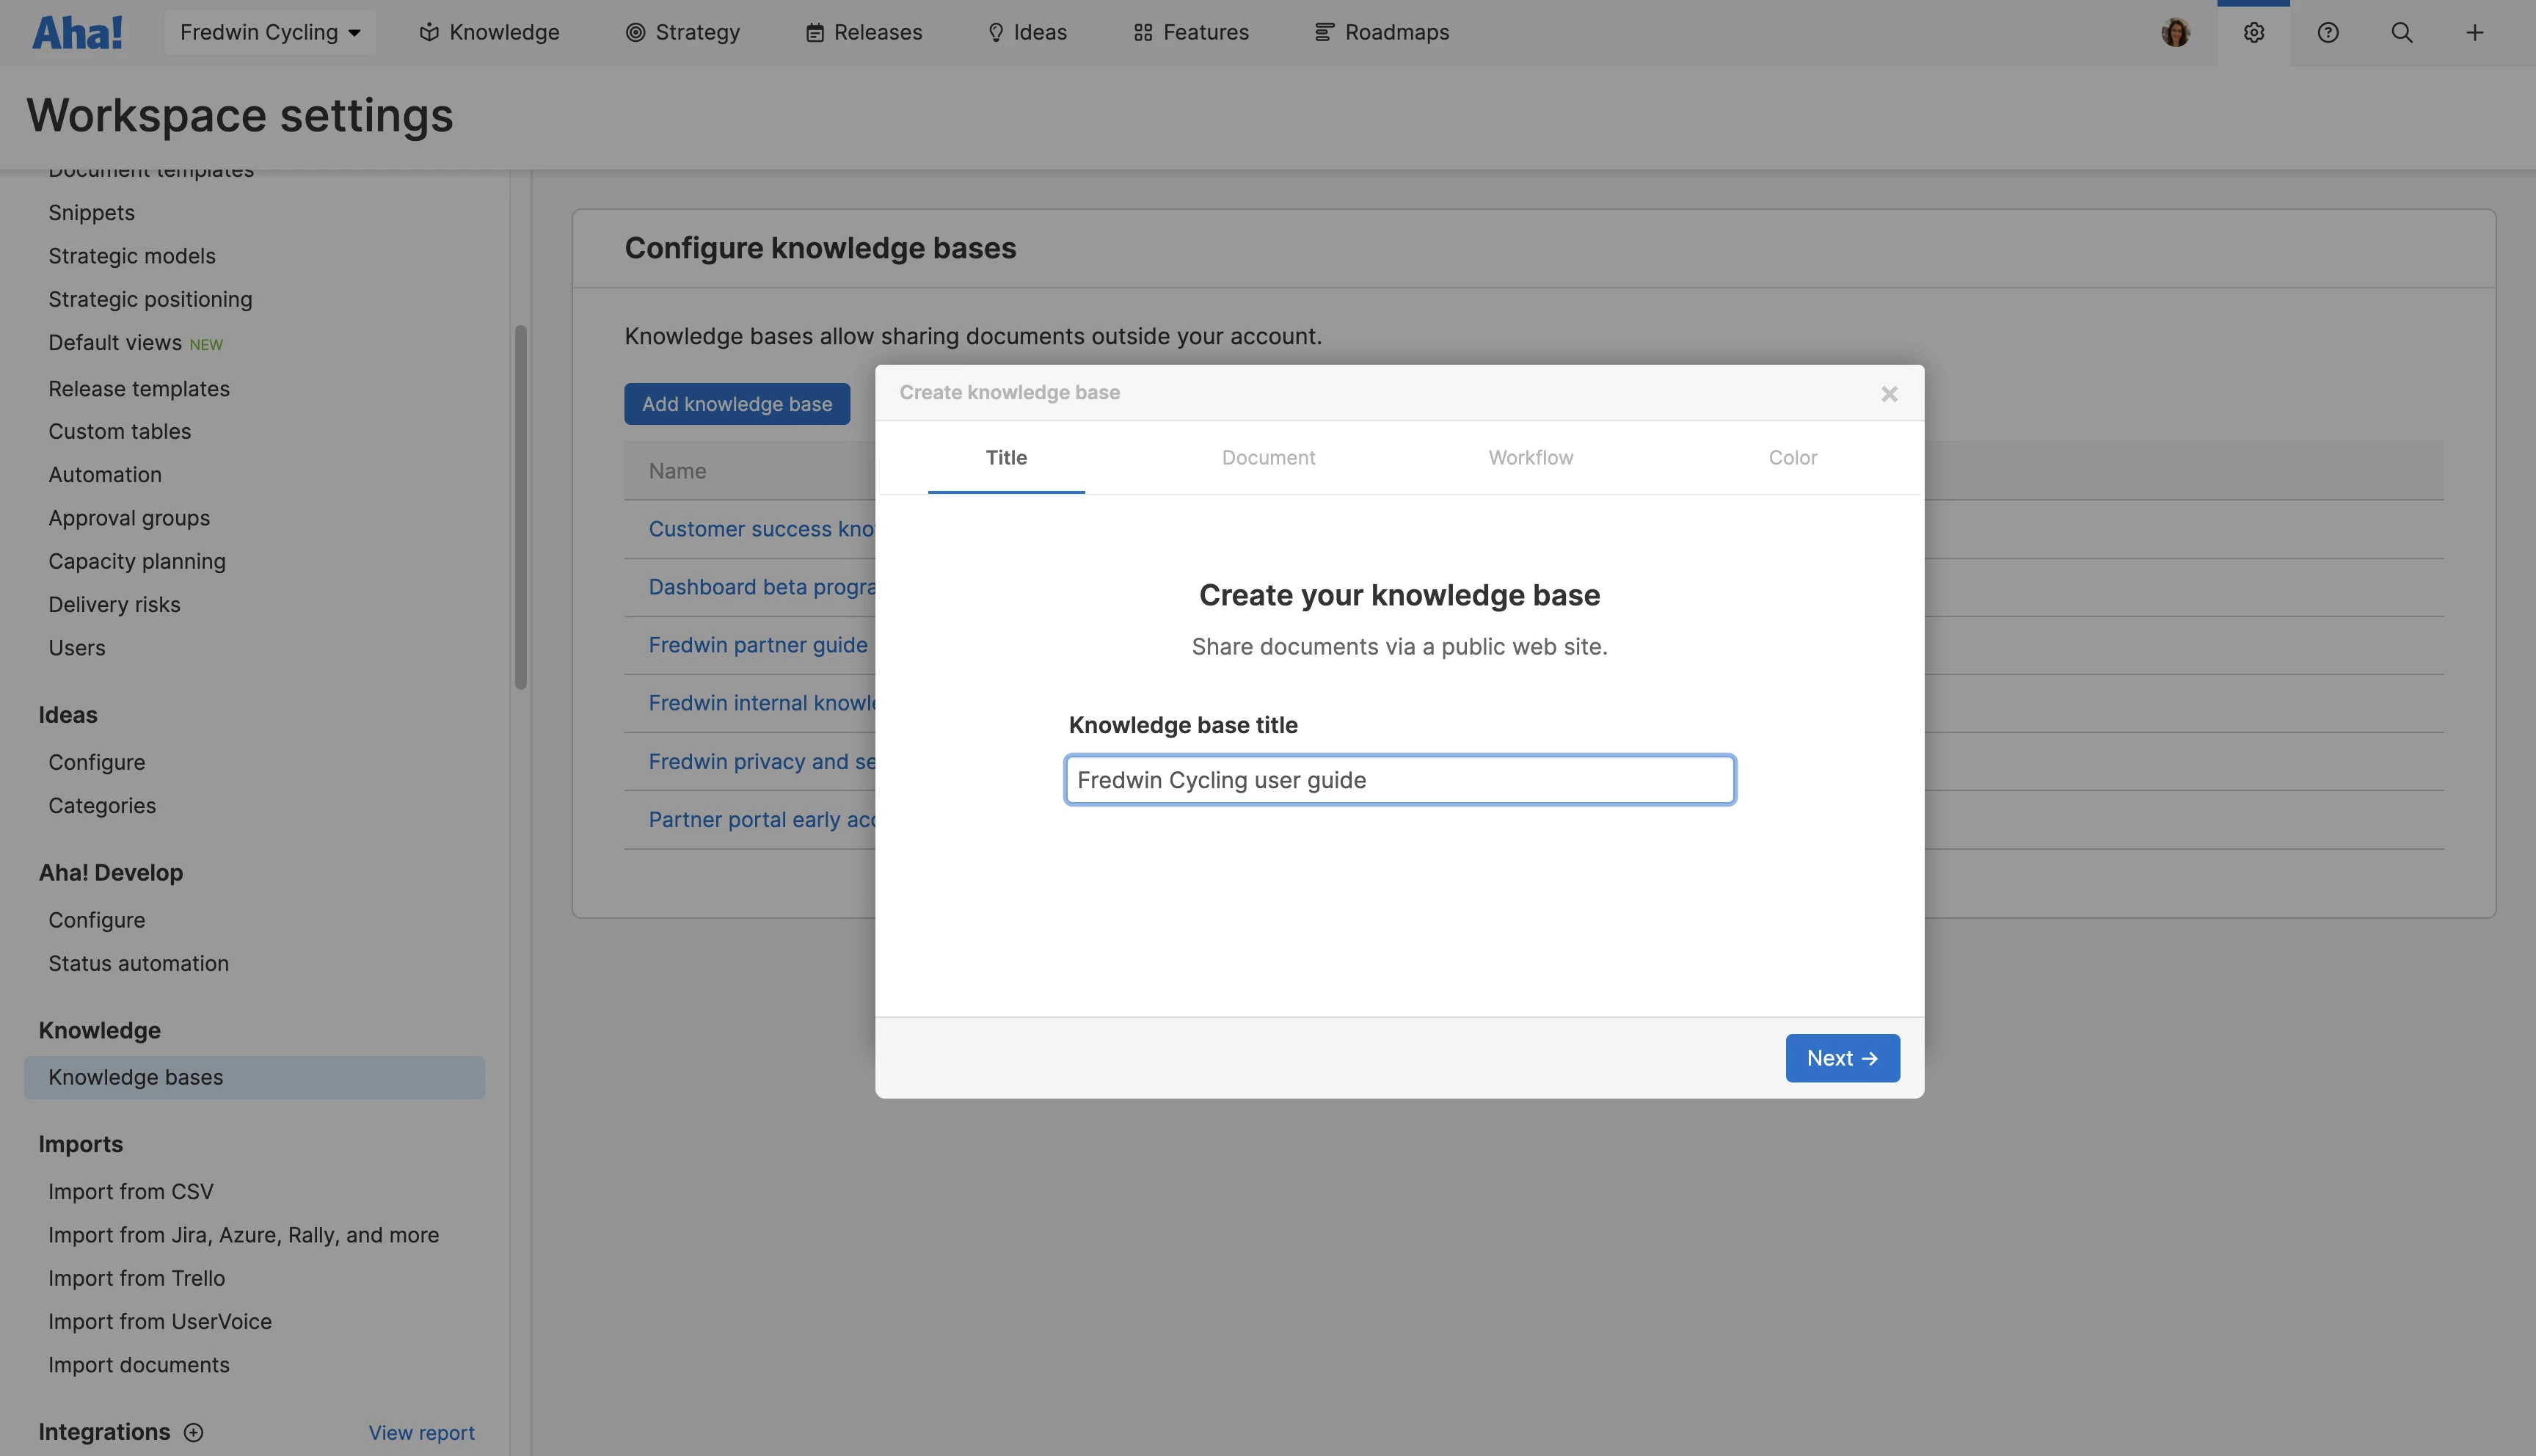The height and width of the screenshot is (1456, 2536).
Task: Switch to the Document step tab
Action: tap(1267, 457)
